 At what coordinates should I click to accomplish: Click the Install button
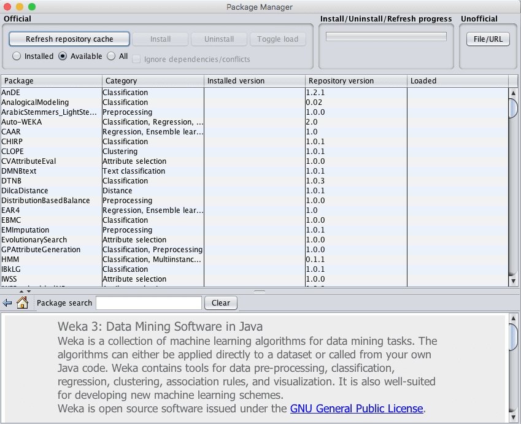click(x=160, y=39)
